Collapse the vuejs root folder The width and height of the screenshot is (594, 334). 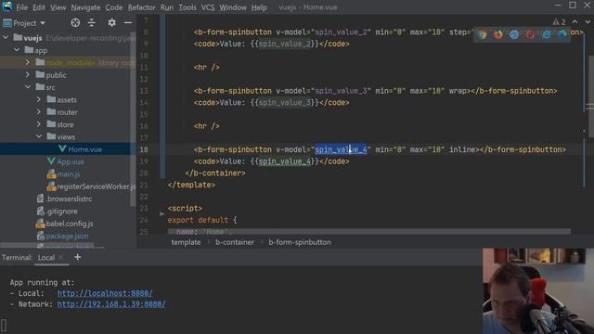click(6, 37)
